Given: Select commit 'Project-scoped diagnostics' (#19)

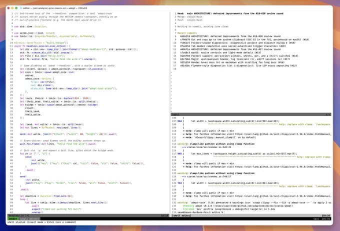Looking at the screenshot, I should (239, 42).
